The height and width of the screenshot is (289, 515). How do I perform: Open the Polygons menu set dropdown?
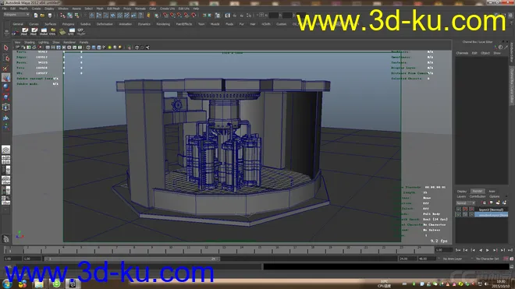tap(16, 15)
